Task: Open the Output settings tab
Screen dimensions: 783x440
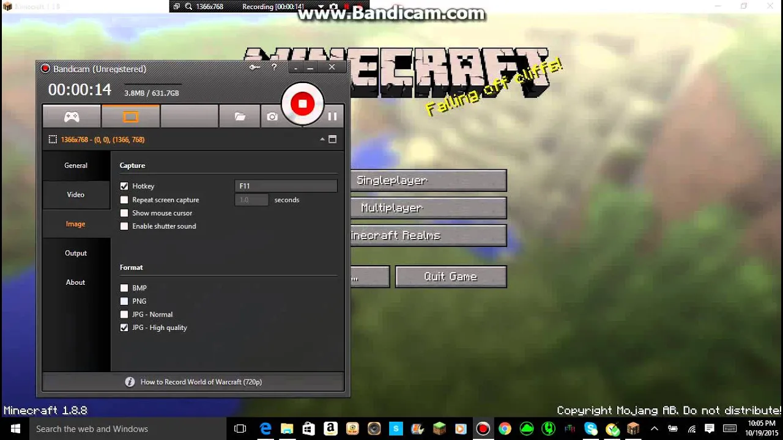Action: [x=76, y=254]
